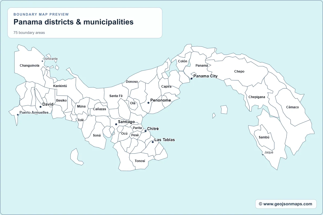The image size is (323, 215).
Task: Click the Santiago city marker dot
Action: click(116, 124)
